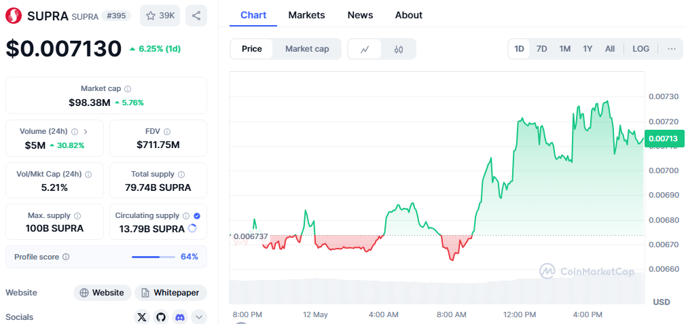686x324 pixels.
Task: Select 1M time range
Action: tap(565, 48)
